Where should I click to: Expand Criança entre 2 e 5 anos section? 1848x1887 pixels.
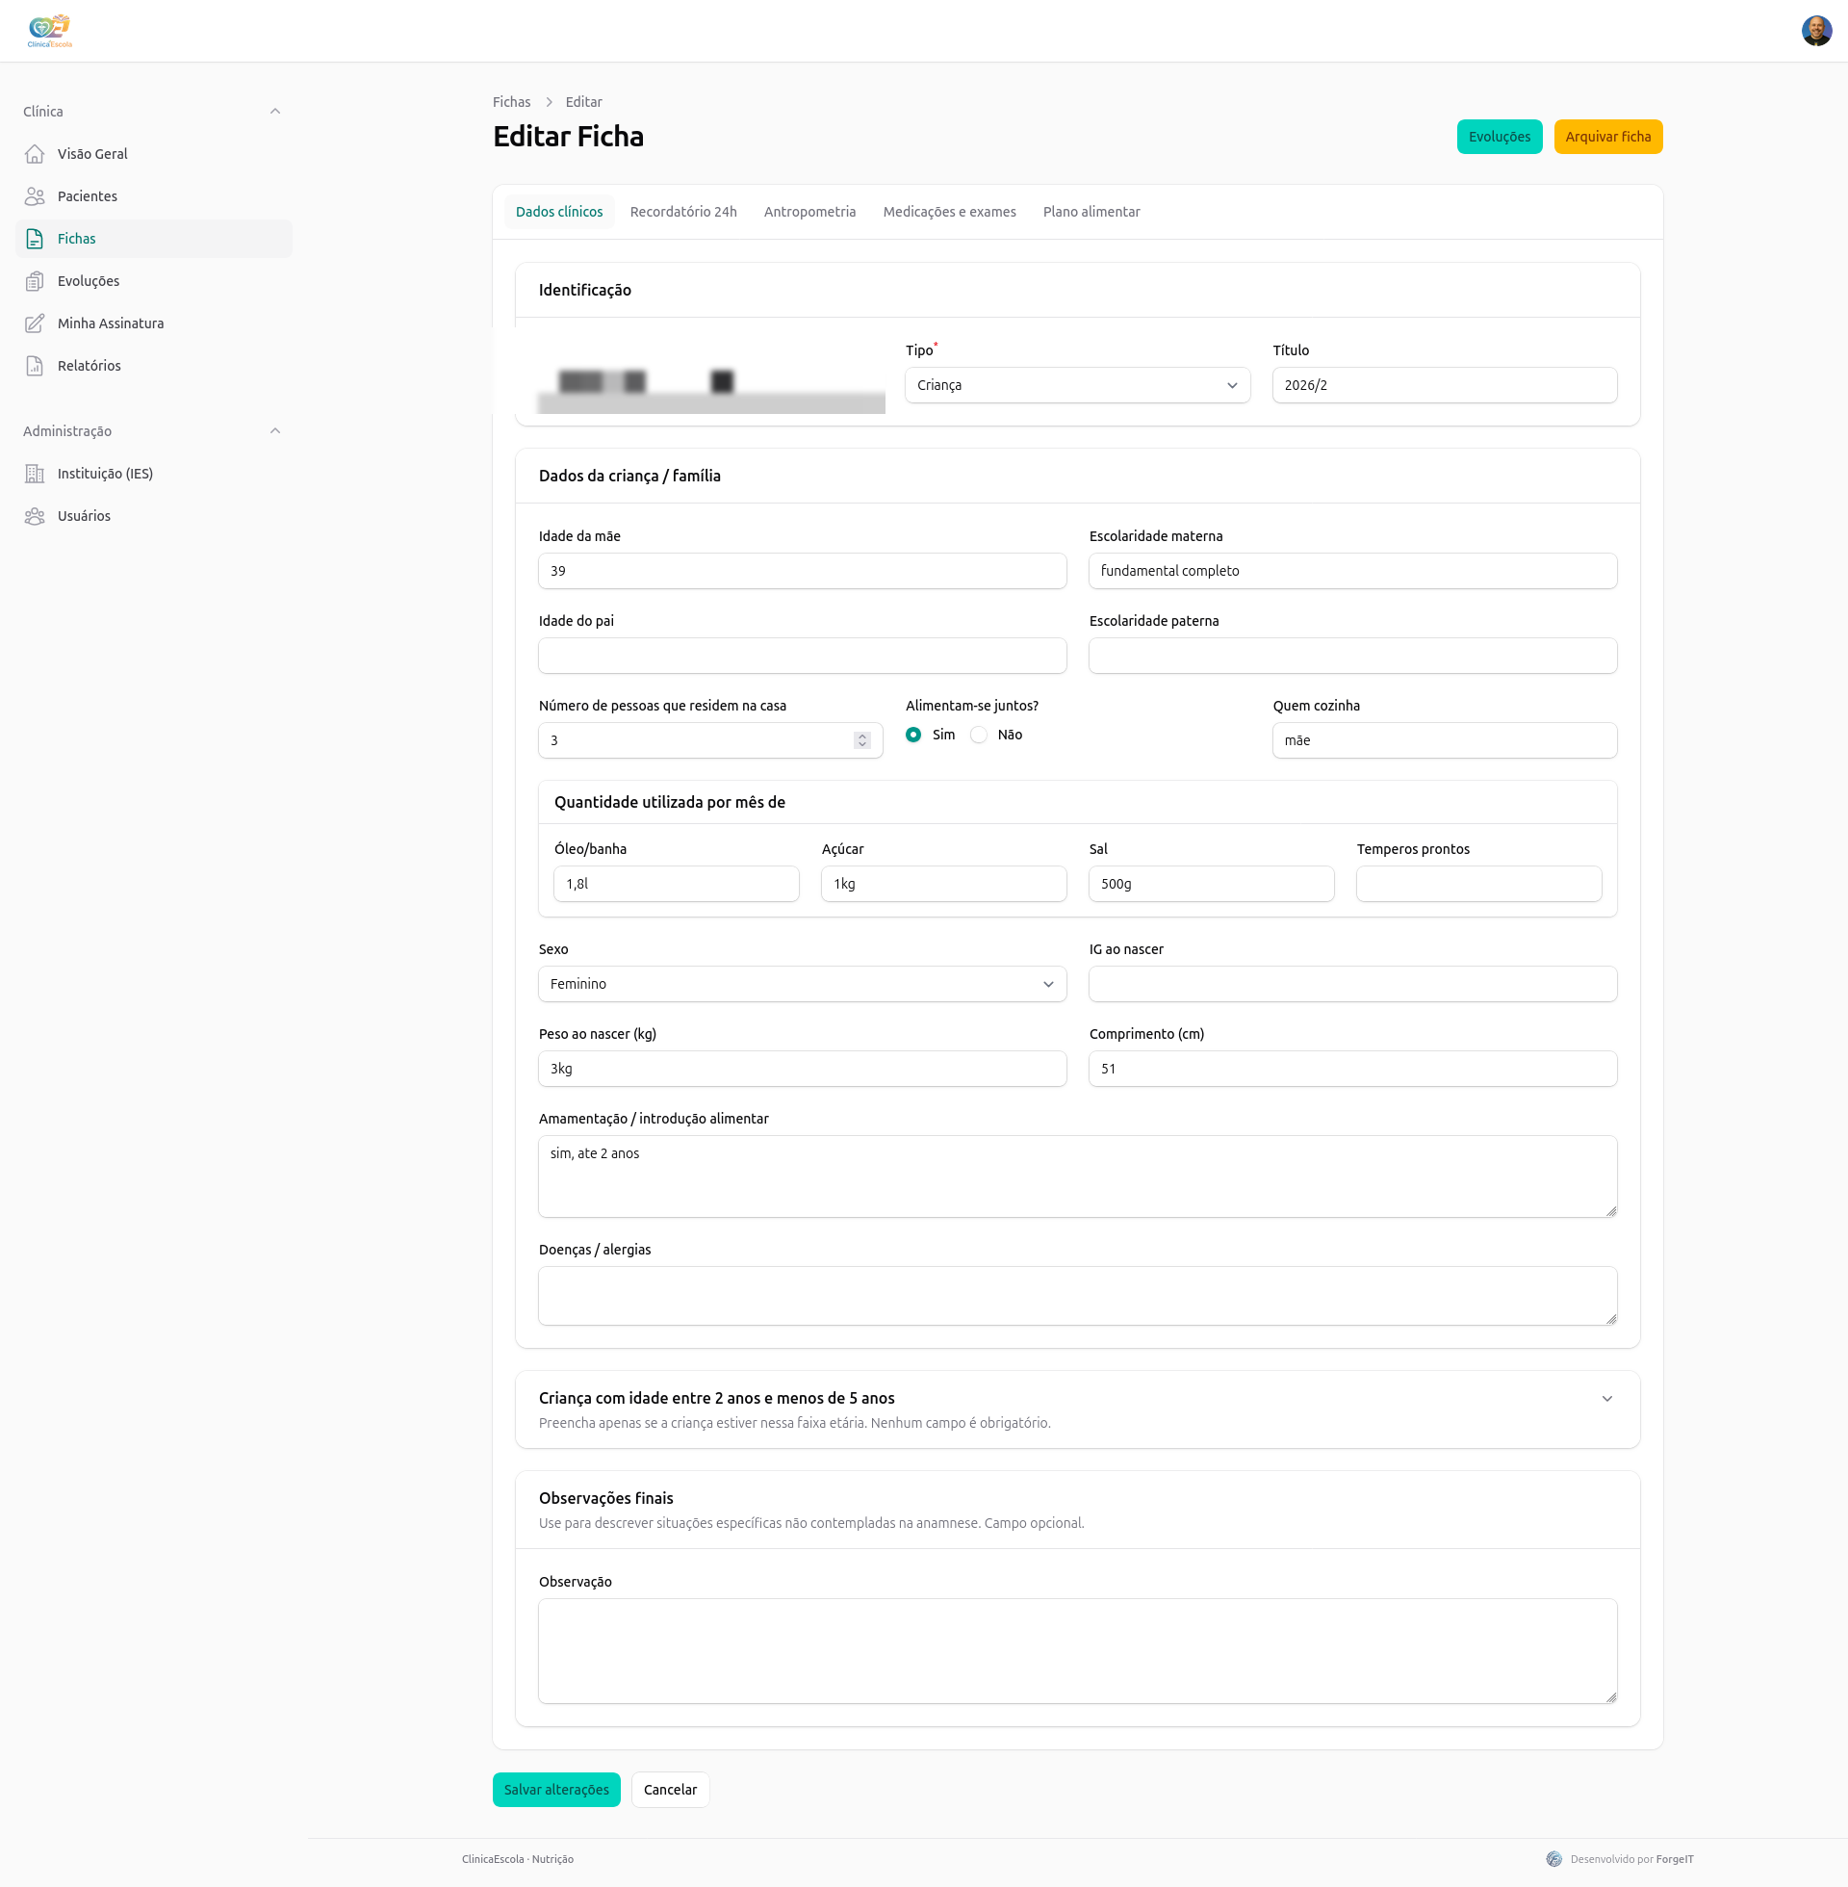point(1606,1399)
